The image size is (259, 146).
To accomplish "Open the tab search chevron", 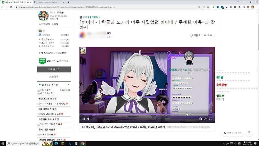I will tap(238, 2).
